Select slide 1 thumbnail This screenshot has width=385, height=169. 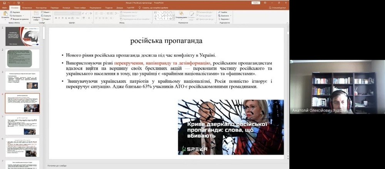pos(22,36)
